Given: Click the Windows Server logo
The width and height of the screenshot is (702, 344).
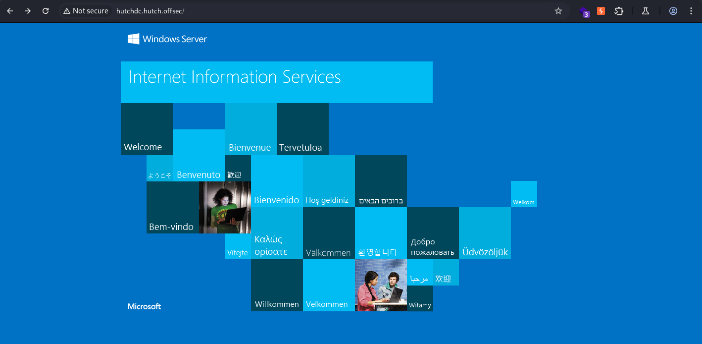Looking at the screenshot, I should coord(167,39).
